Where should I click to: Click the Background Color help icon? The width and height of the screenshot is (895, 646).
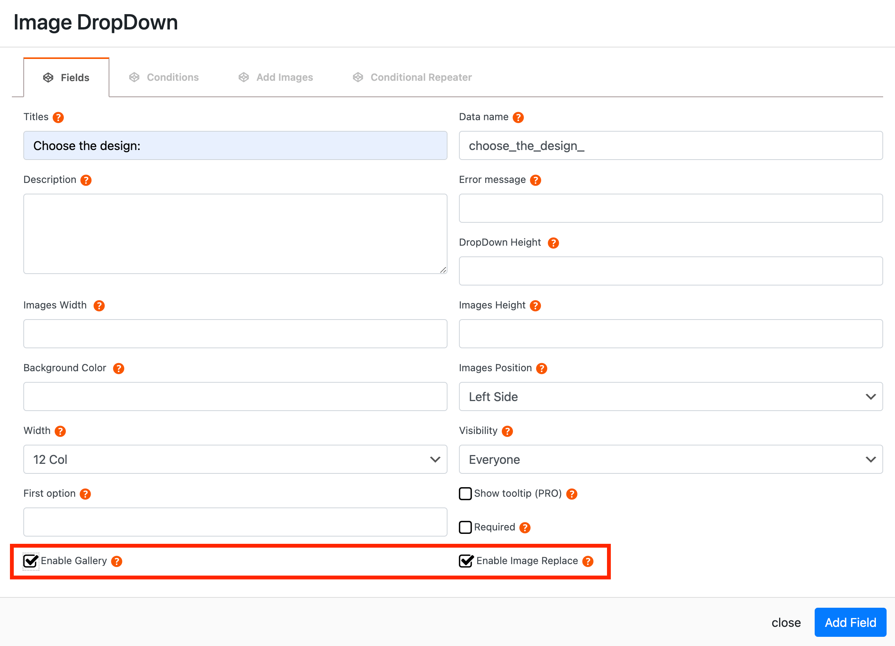[119, 369]
